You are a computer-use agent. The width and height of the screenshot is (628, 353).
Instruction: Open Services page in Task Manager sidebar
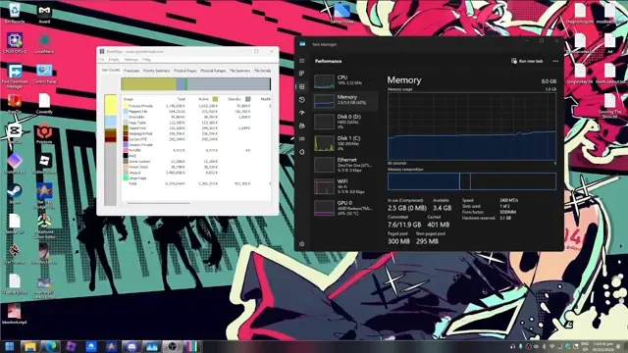(x=302, y=152)
